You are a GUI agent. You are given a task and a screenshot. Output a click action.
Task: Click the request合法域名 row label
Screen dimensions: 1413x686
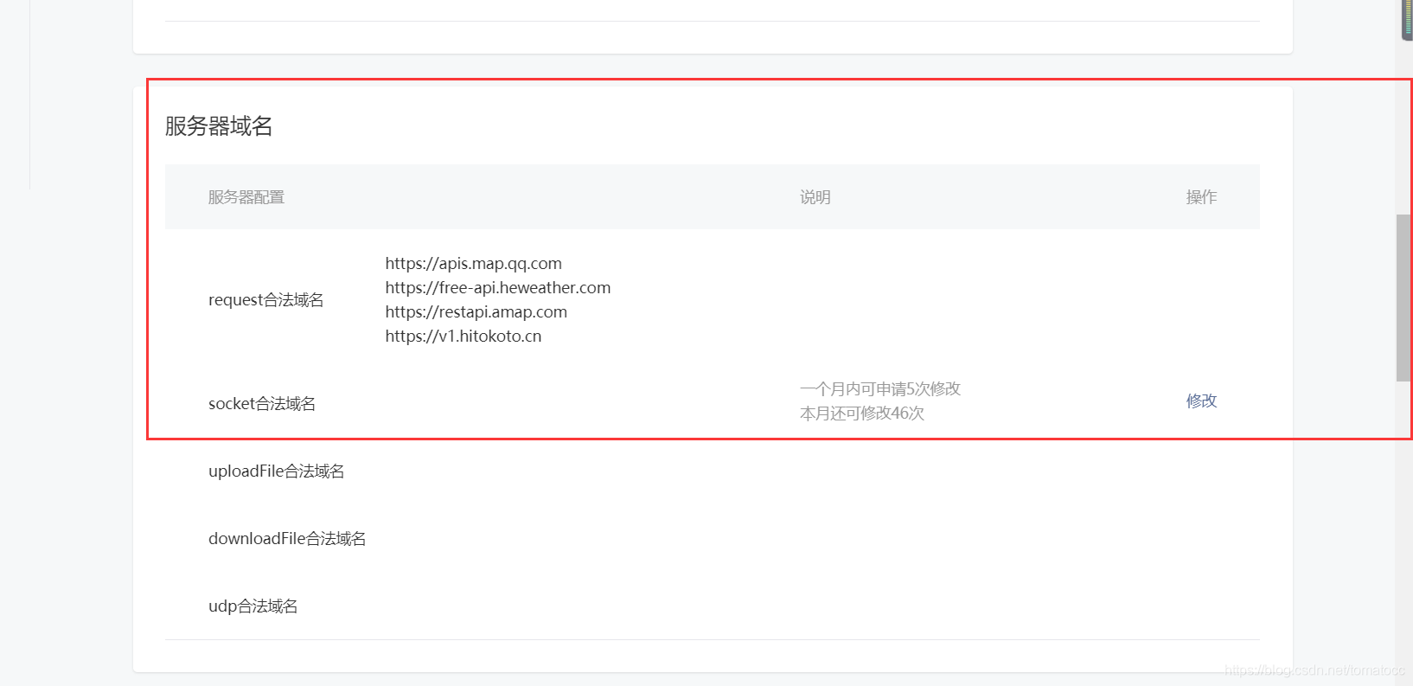click(x=266, y=299)
